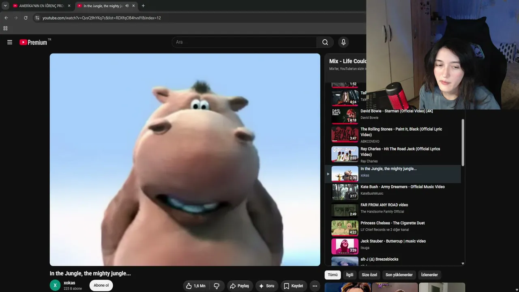Select the Son yüklenenler filter chip
519x292 pixels.
[399, 275]
